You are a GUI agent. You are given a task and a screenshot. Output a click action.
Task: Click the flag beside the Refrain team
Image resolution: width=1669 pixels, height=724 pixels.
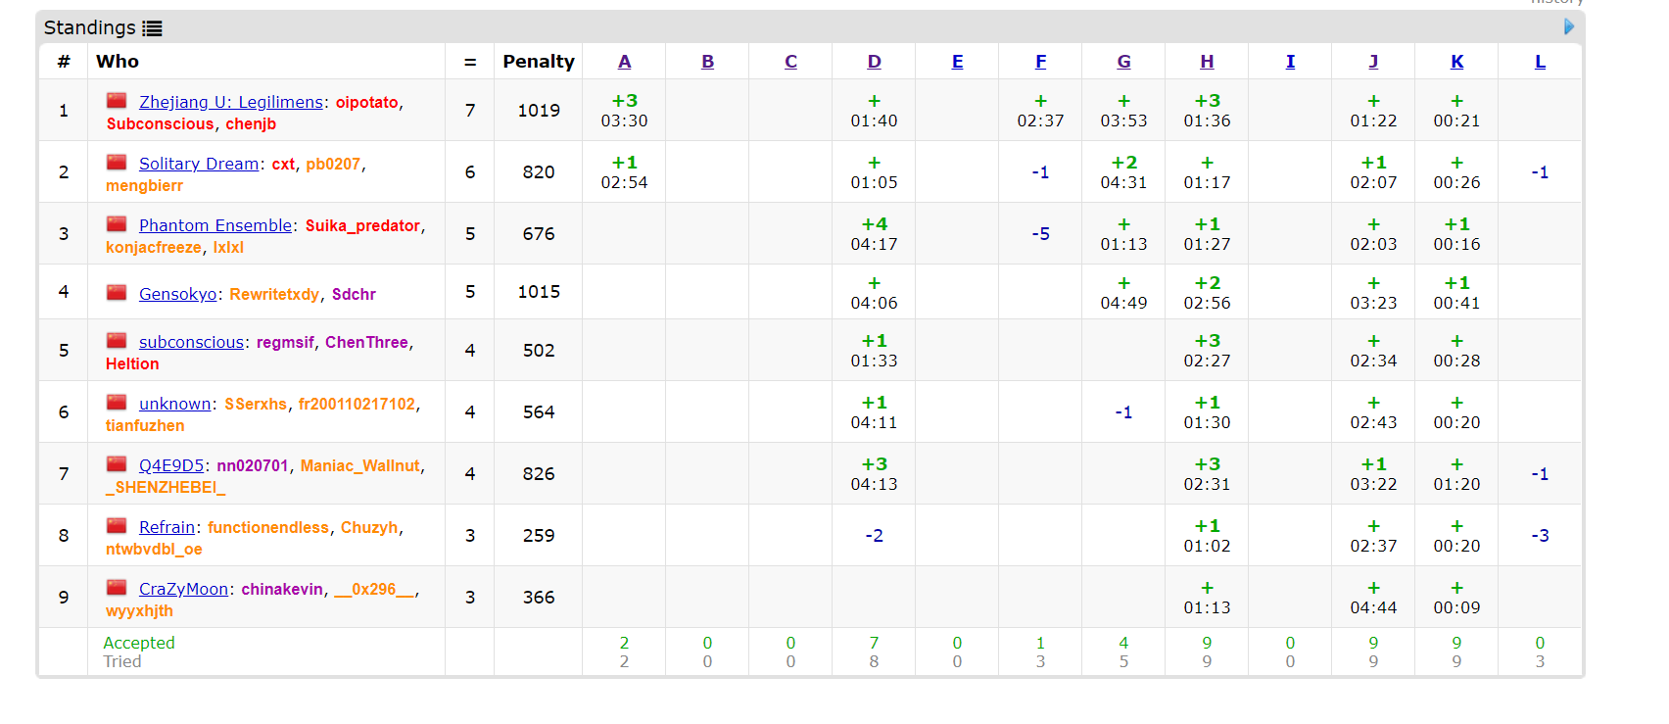pyautogui.click(x=117, y=525)
